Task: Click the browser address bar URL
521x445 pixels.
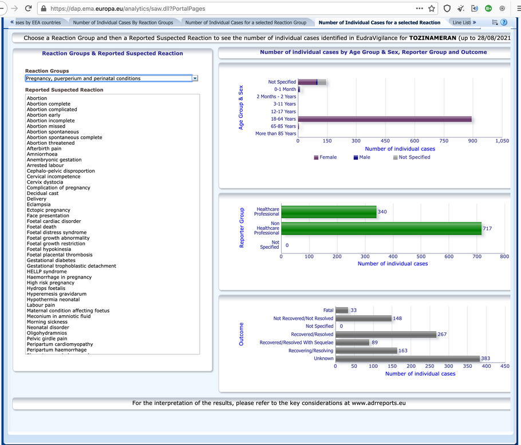Action: click(128, 9)
